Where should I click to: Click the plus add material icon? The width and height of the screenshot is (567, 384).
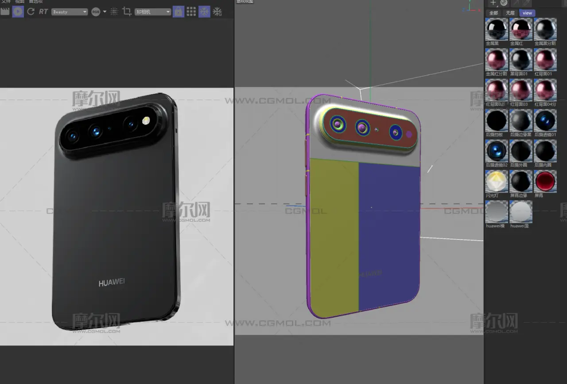(493, 3)
